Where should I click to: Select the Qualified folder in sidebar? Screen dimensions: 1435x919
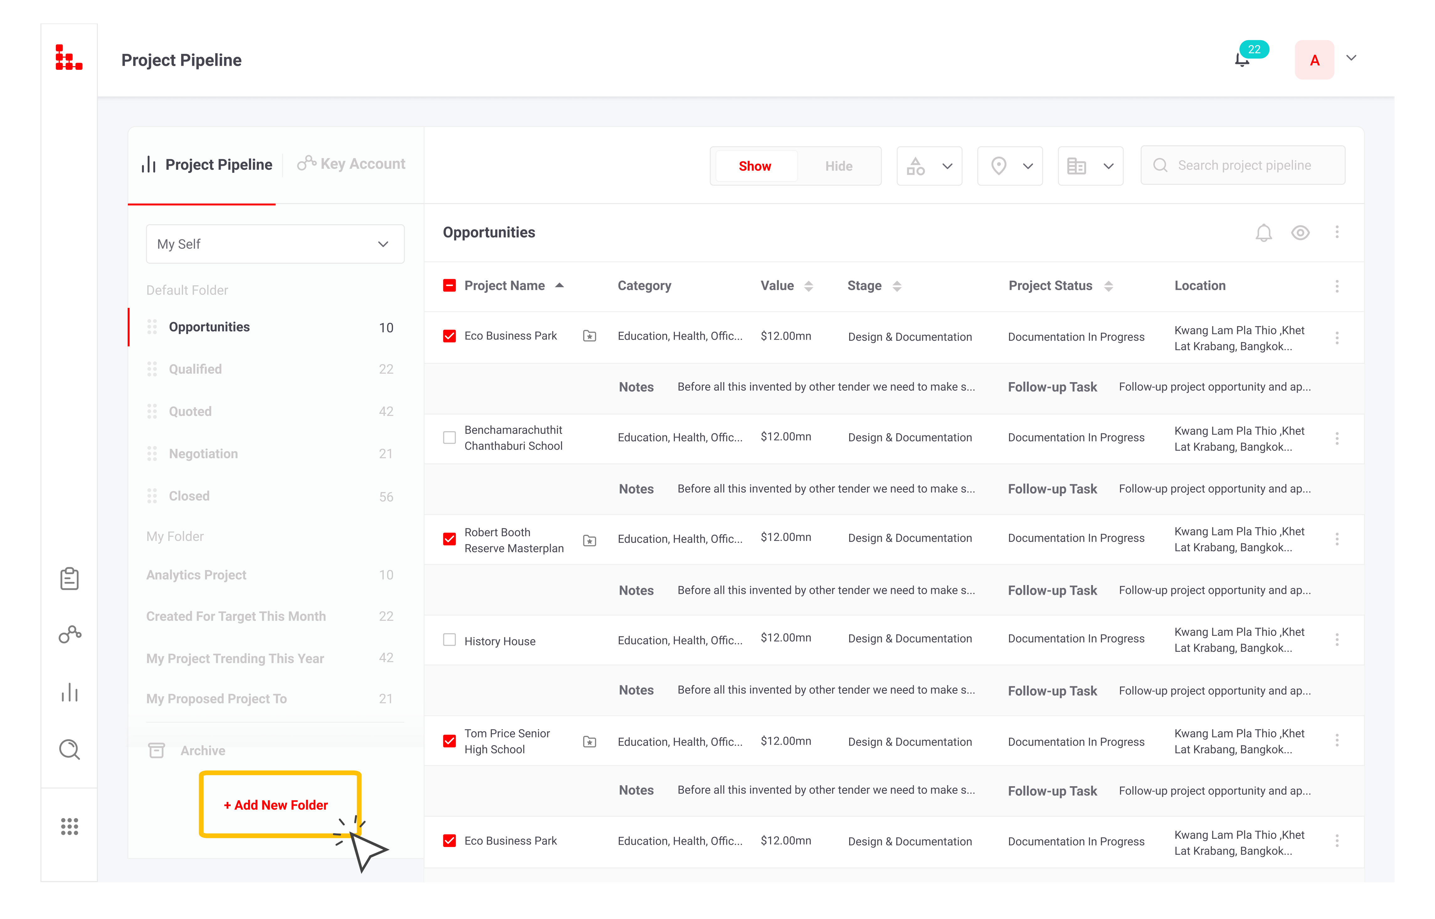(195, 369)
